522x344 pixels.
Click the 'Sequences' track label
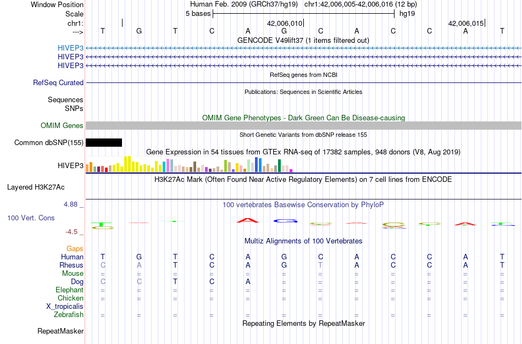(65, 99)
